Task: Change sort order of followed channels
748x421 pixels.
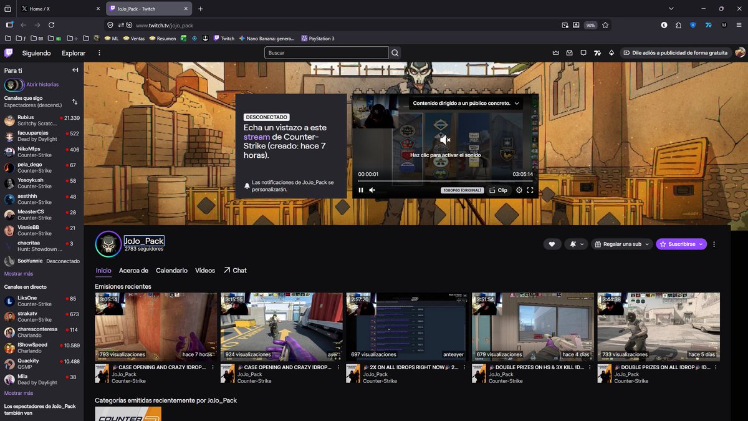Action: coord(75,102)
